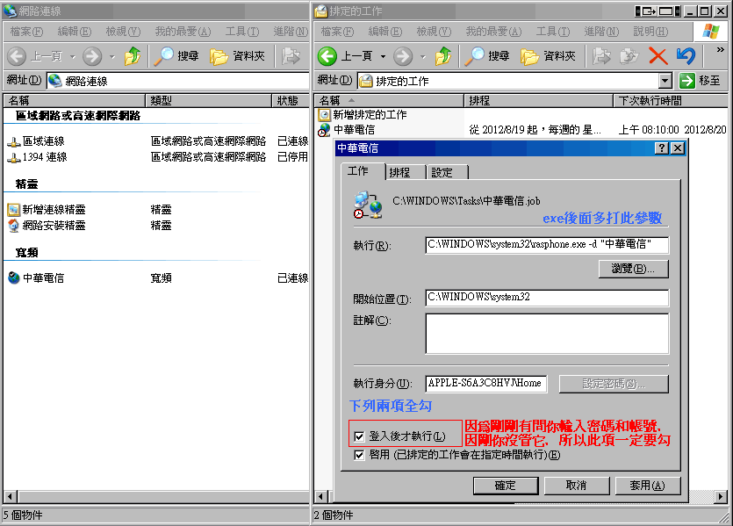The image size is (733, 526).
Task: Close the 中華電信 dialog
Action: click(678, 148)
